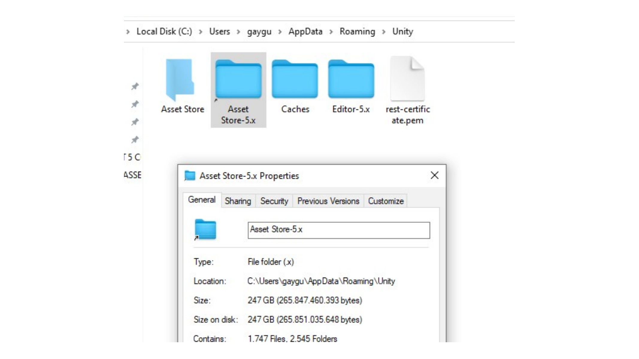Navigate to Local Disk (C:) in breadcrumb
Image resolution: width=639 pixels, height=359 pixels.
164,31
